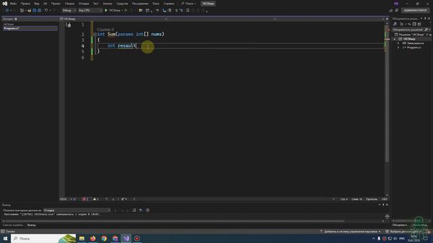Open File Explorer from taskbar
Screen dimensions: 433x243
tap(82, 238)
